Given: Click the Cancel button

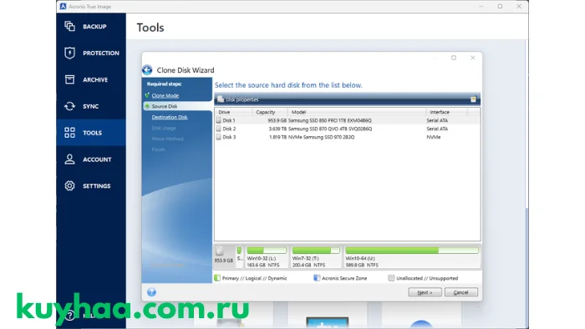Looking at the screenshot, I should click(461, 292).
